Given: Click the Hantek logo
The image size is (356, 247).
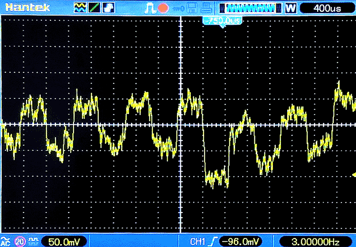Looking at the screenshot, I should pos(28,8).
